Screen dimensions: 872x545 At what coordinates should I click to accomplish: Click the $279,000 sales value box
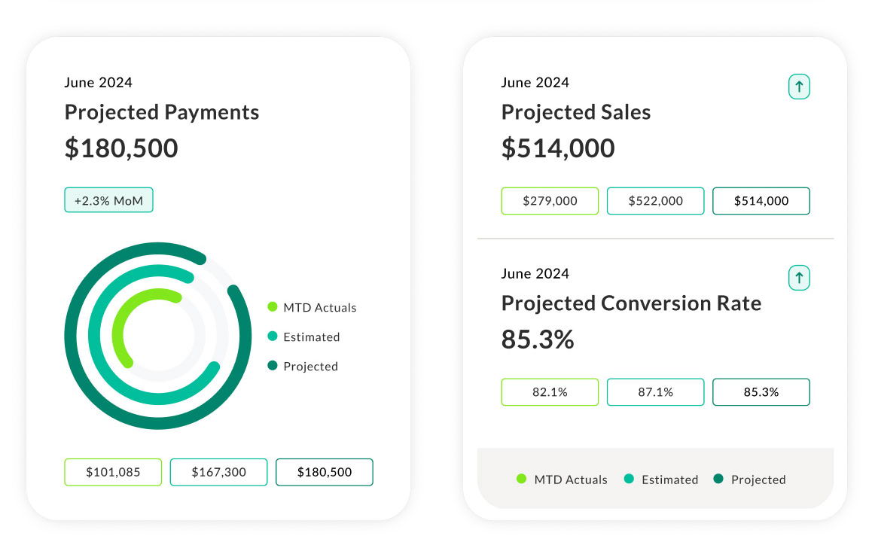click(x=550, y=201)
